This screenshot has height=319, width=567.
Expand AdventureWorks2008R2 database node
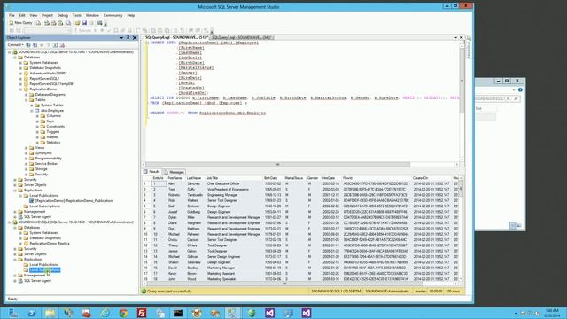tap(20, 73)
